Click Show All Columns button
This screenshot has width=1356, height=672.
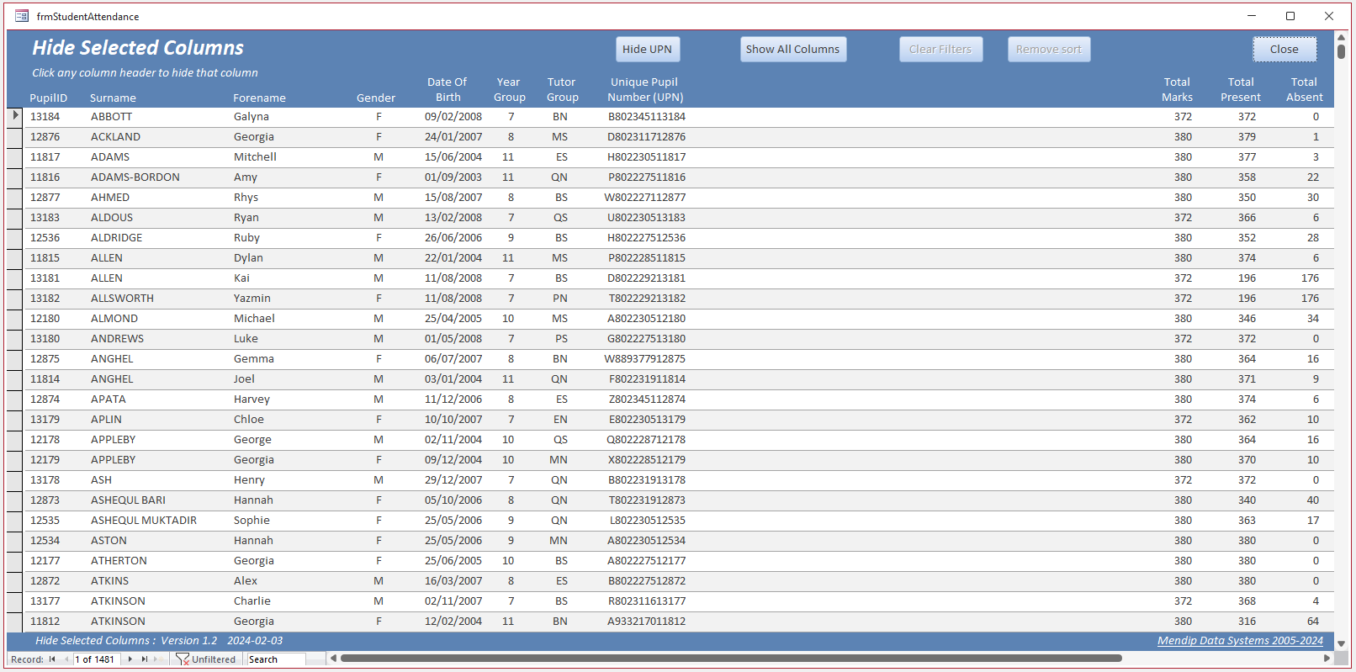click(792, 50)
